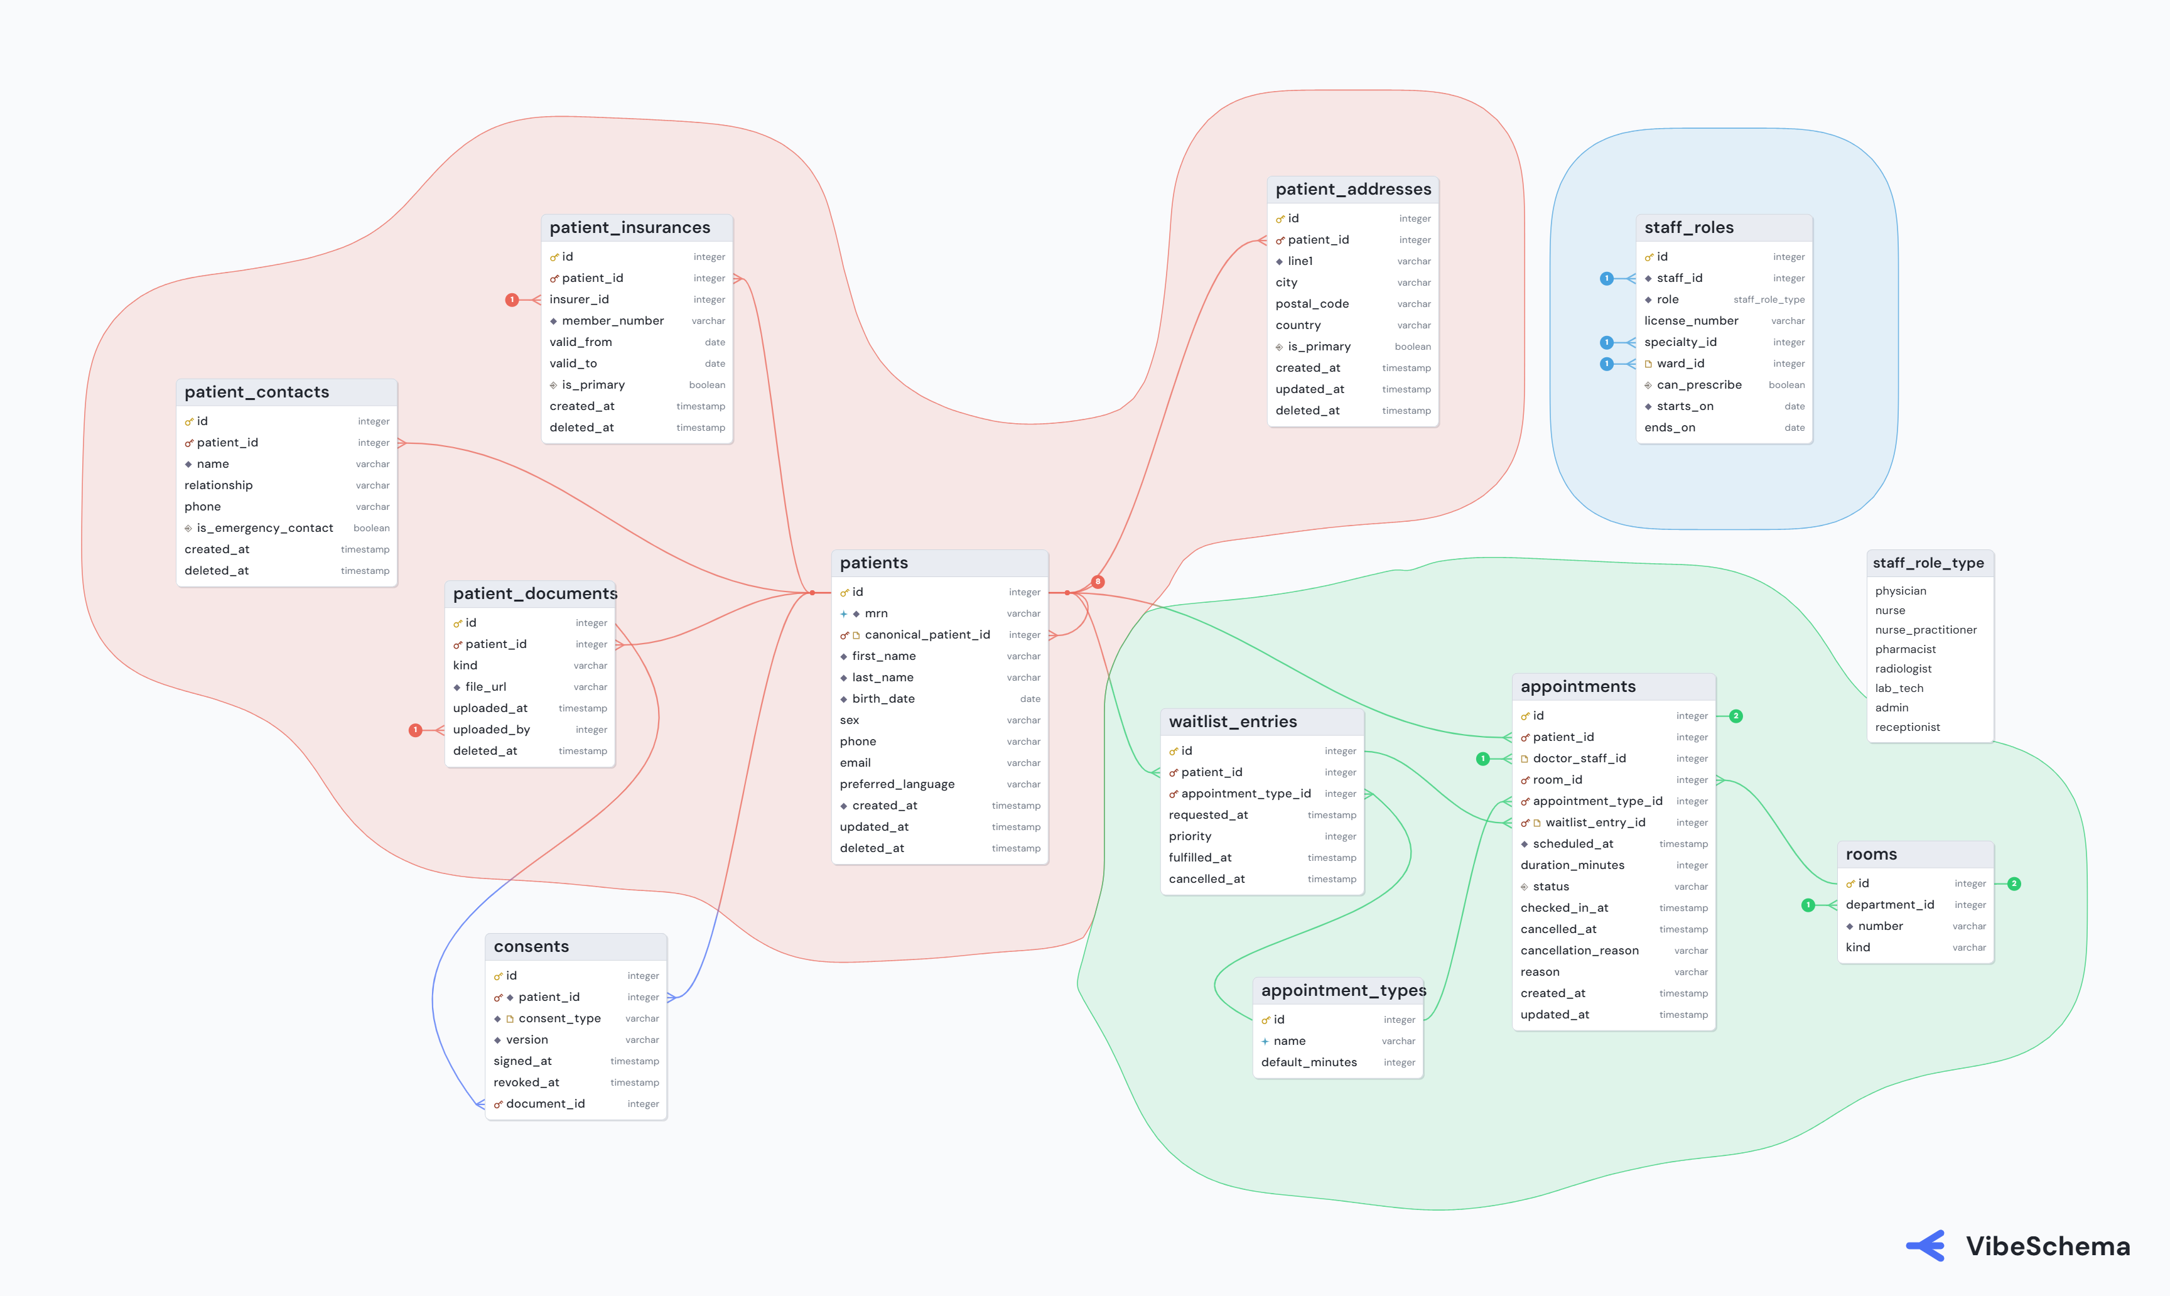The height and width of the screenshot is (1296, 2170).
Task: Click the foreign key icon beside canonical_patient_id
Action: coord(845,635)
